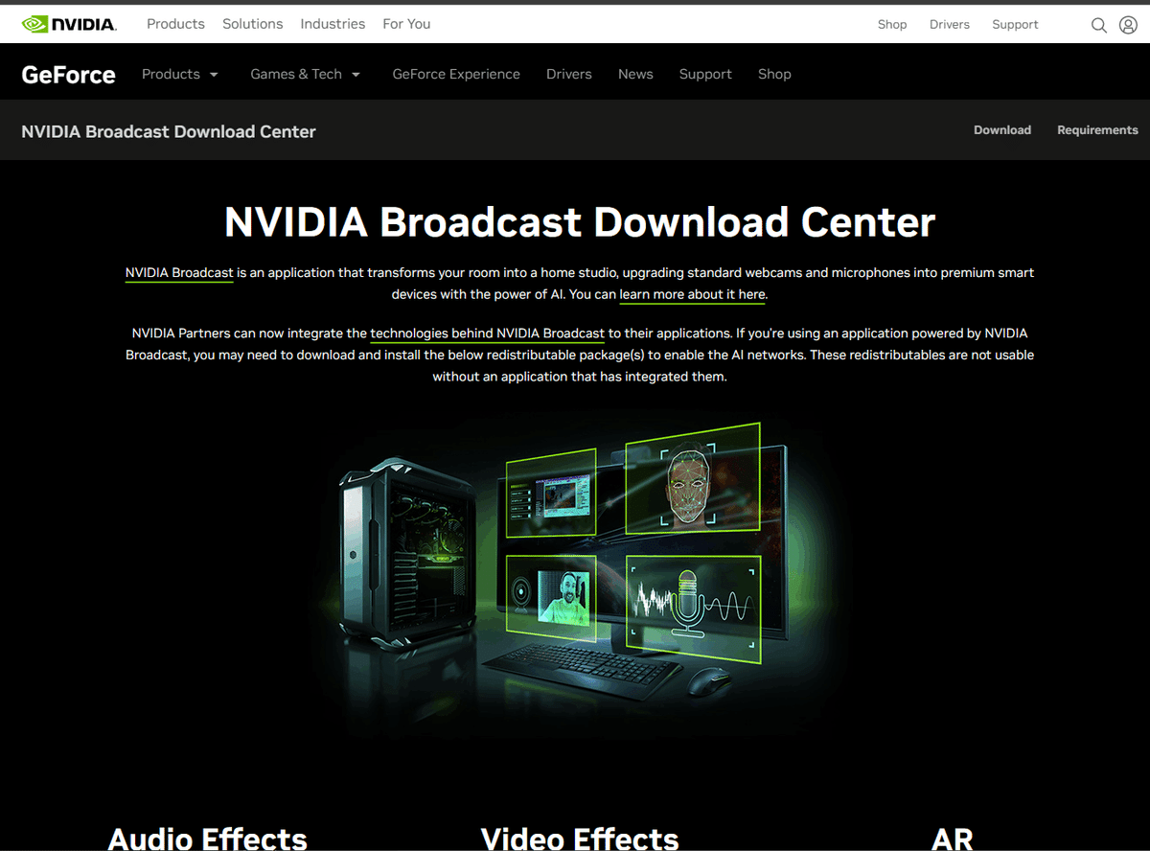Open top bar Products menu

[175, 24]
